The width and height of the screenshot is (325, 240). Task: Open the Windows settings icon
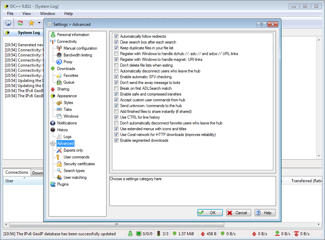59,116
